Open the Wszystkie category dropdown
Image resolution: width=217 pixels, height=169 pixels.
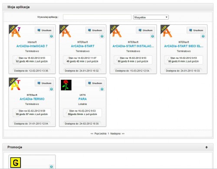tap(151, 17)
